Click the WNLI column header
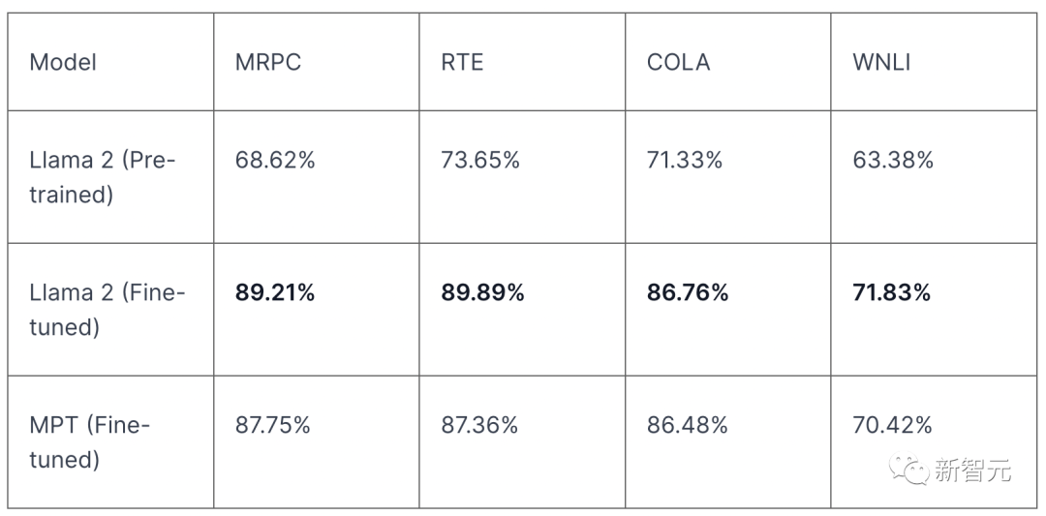This screenshot has height=516, width=1046. 881,62
